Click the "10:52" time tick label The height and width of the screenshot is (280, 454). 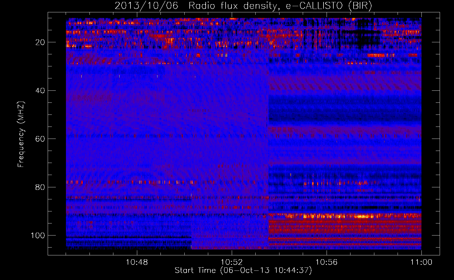(x=232, y=262)
